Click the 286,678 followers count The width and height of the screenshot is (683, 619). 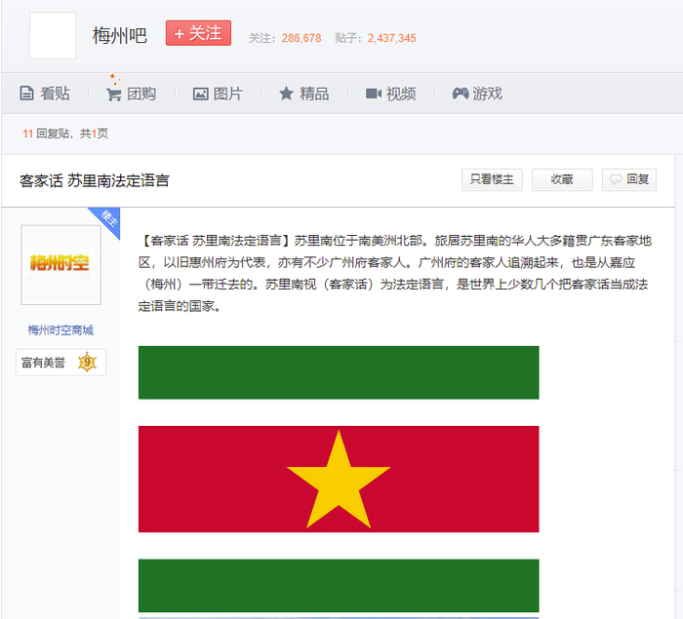(x=301, y=38)
